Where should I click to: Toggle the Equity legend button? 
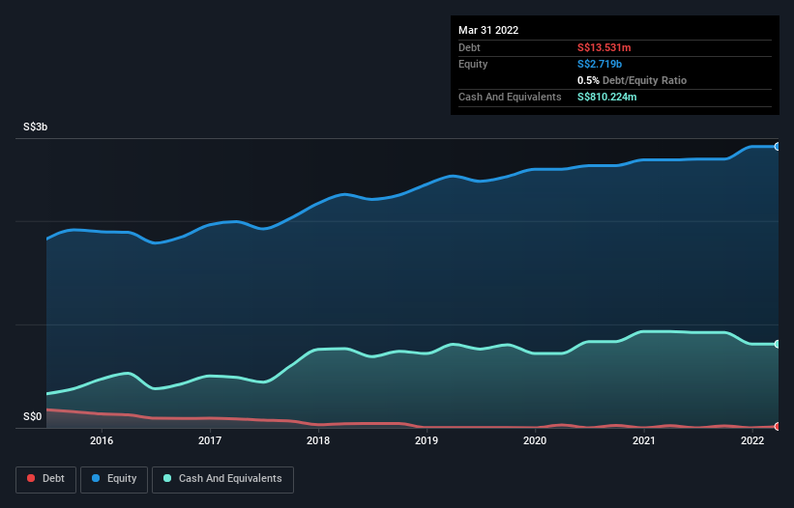pyautogui.click(x=114, y=479)
